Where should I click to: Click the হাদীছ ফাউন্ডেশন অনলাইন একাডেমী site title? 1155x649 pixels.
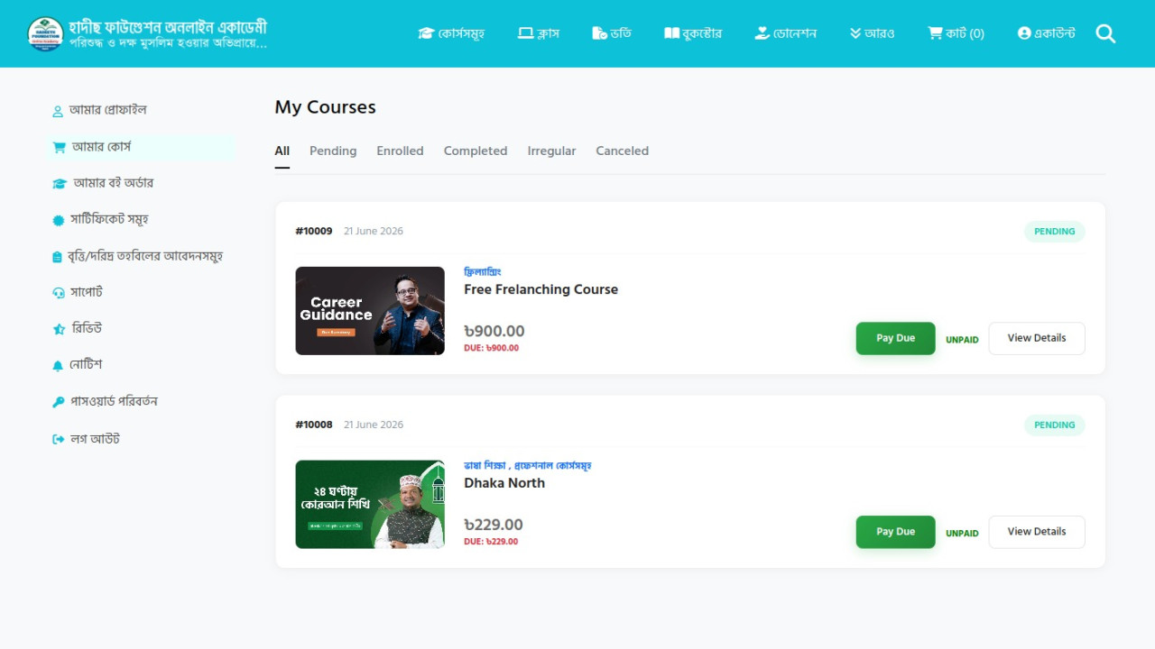point(168,27)
